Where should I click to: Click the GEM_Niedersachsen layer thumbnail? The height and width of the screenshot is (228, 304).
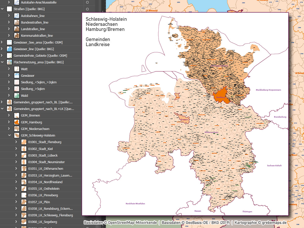pyautogui.click(x=16, y=129)
